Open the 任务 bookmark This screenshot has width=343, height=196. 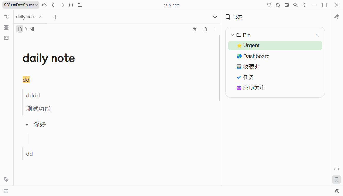pyautogui.click(x=275, y=77)
